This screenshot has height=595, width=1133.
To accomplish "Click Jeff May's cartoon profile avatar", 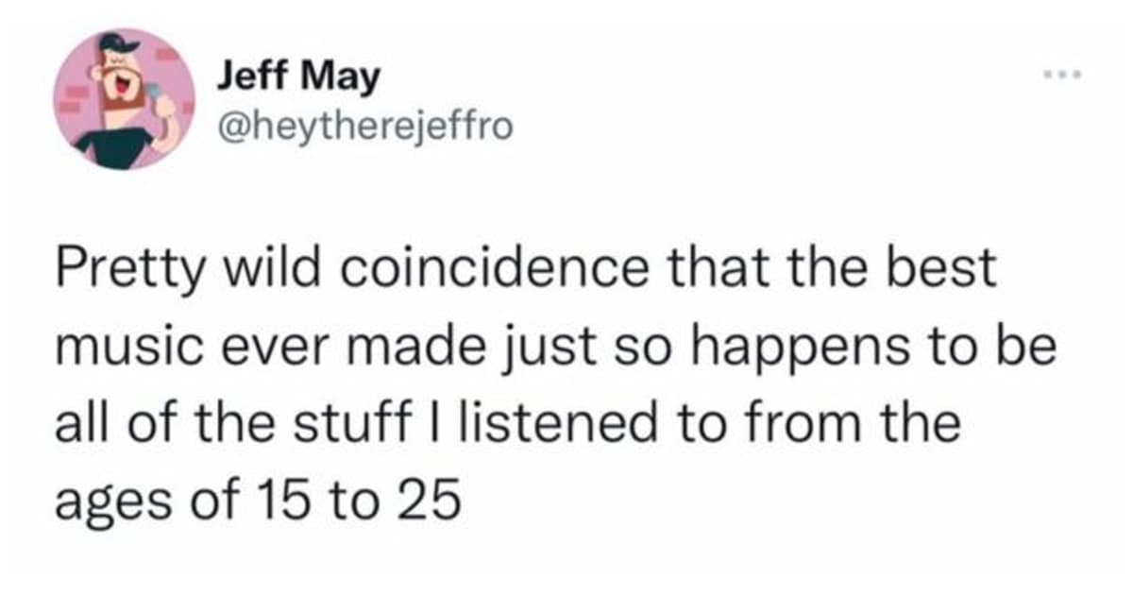I will click(x=124, y=99).
